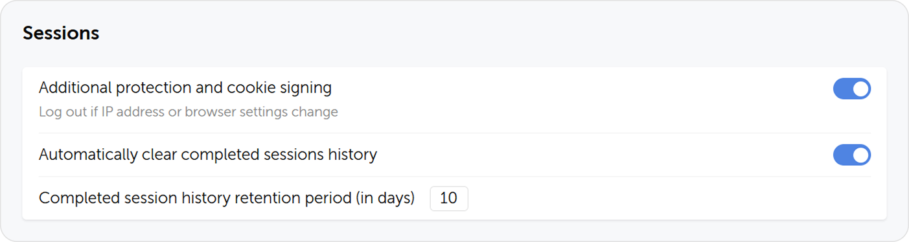Viewport: 909px width, 242px height.
Task: Click the 'Log out if IP address' description
Action: pos(189,112)
